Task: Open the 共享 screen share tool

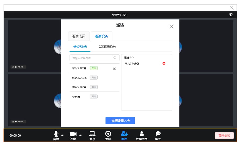Action: (92, 134)
